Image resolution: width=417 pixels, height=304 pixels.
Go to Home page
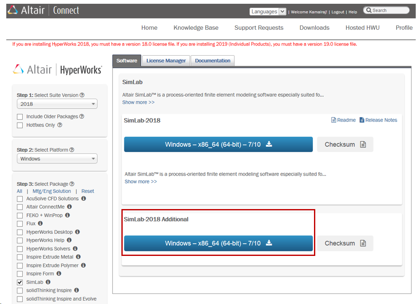(x=149, y=28)
